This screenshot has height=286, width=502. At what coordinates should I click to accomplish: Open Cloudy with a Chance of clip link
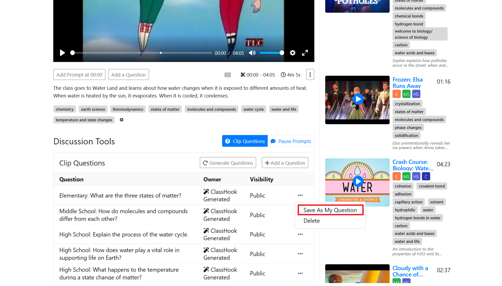click(410, 271)
